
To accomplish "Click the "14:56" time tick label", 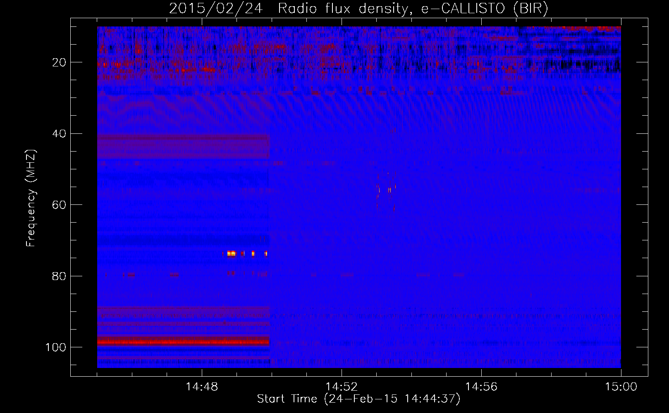I will pos(481,387).
